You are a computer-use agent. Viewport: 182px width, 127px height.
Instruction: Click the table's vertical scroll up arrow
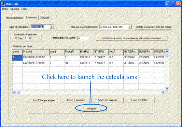click(167, 51)
